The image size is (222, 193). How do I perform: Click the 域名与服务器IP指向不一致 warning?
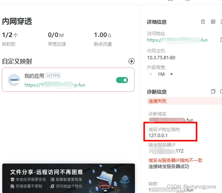(x=175, y=161)
